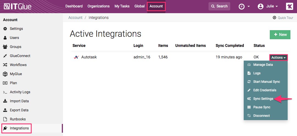
Task: Click the Edit Credentials pencil icon
Action: pyautogui.click(x=249, y=90)
